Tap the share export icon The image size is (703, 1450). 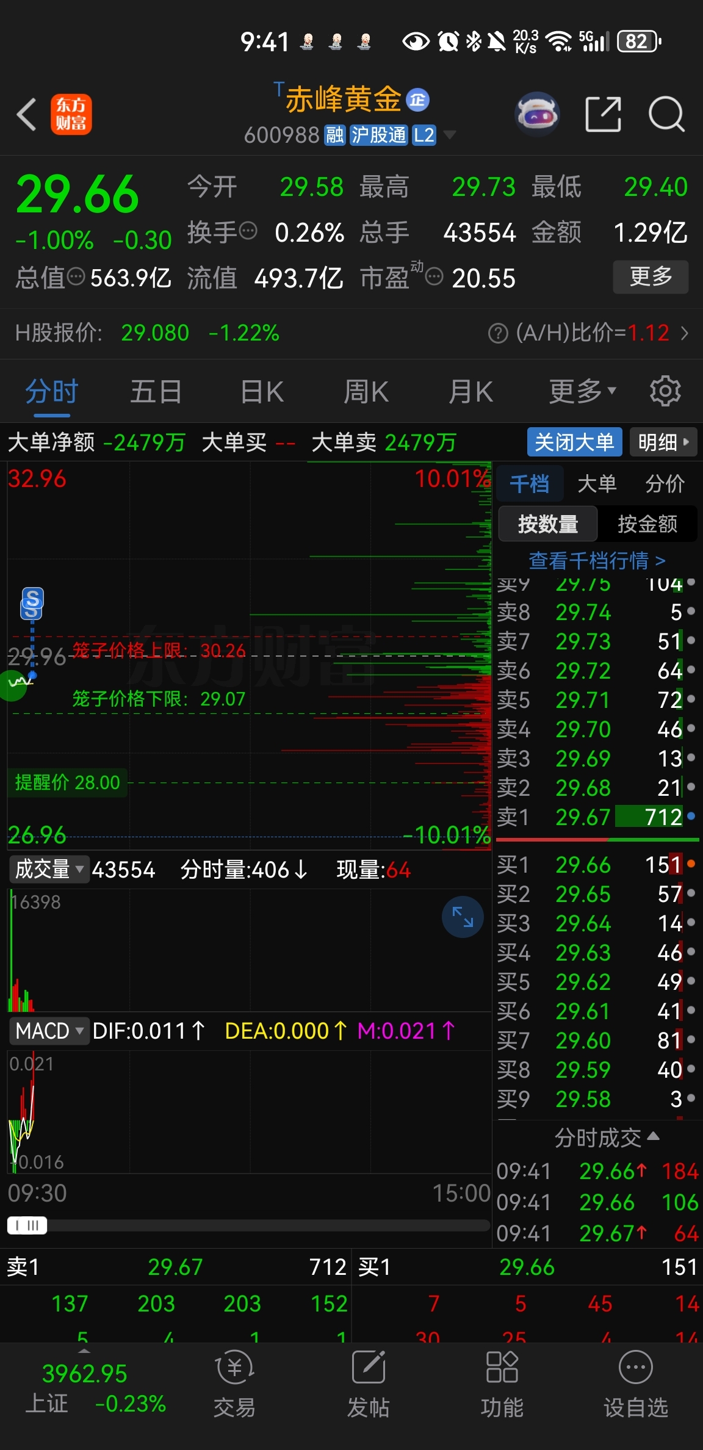point(603,114)
